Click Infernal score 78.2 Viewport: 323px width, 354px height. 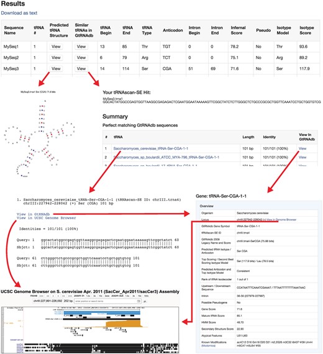coord(234,47)
